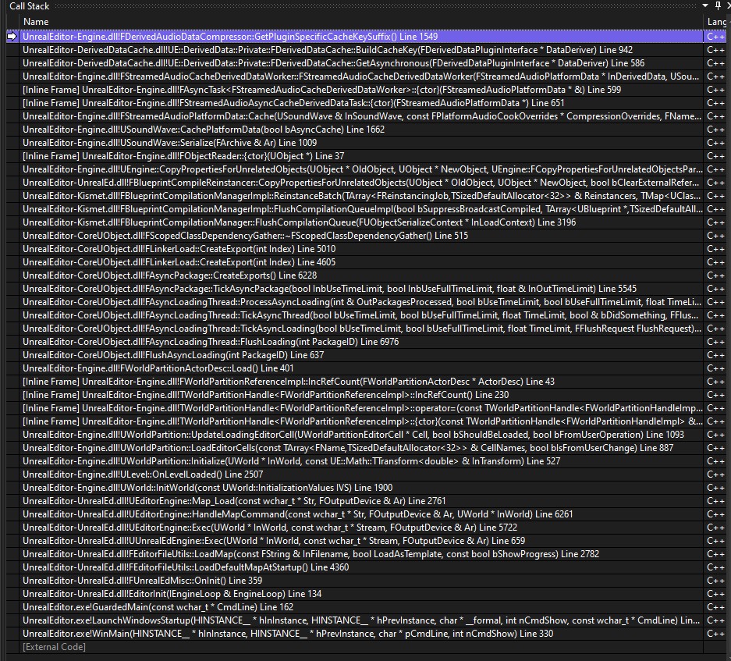Select the FWorldPartitionActorDesc::Load() Line 401 frame
Viewport: 731px width, 661px height.
tap(361, 368)
